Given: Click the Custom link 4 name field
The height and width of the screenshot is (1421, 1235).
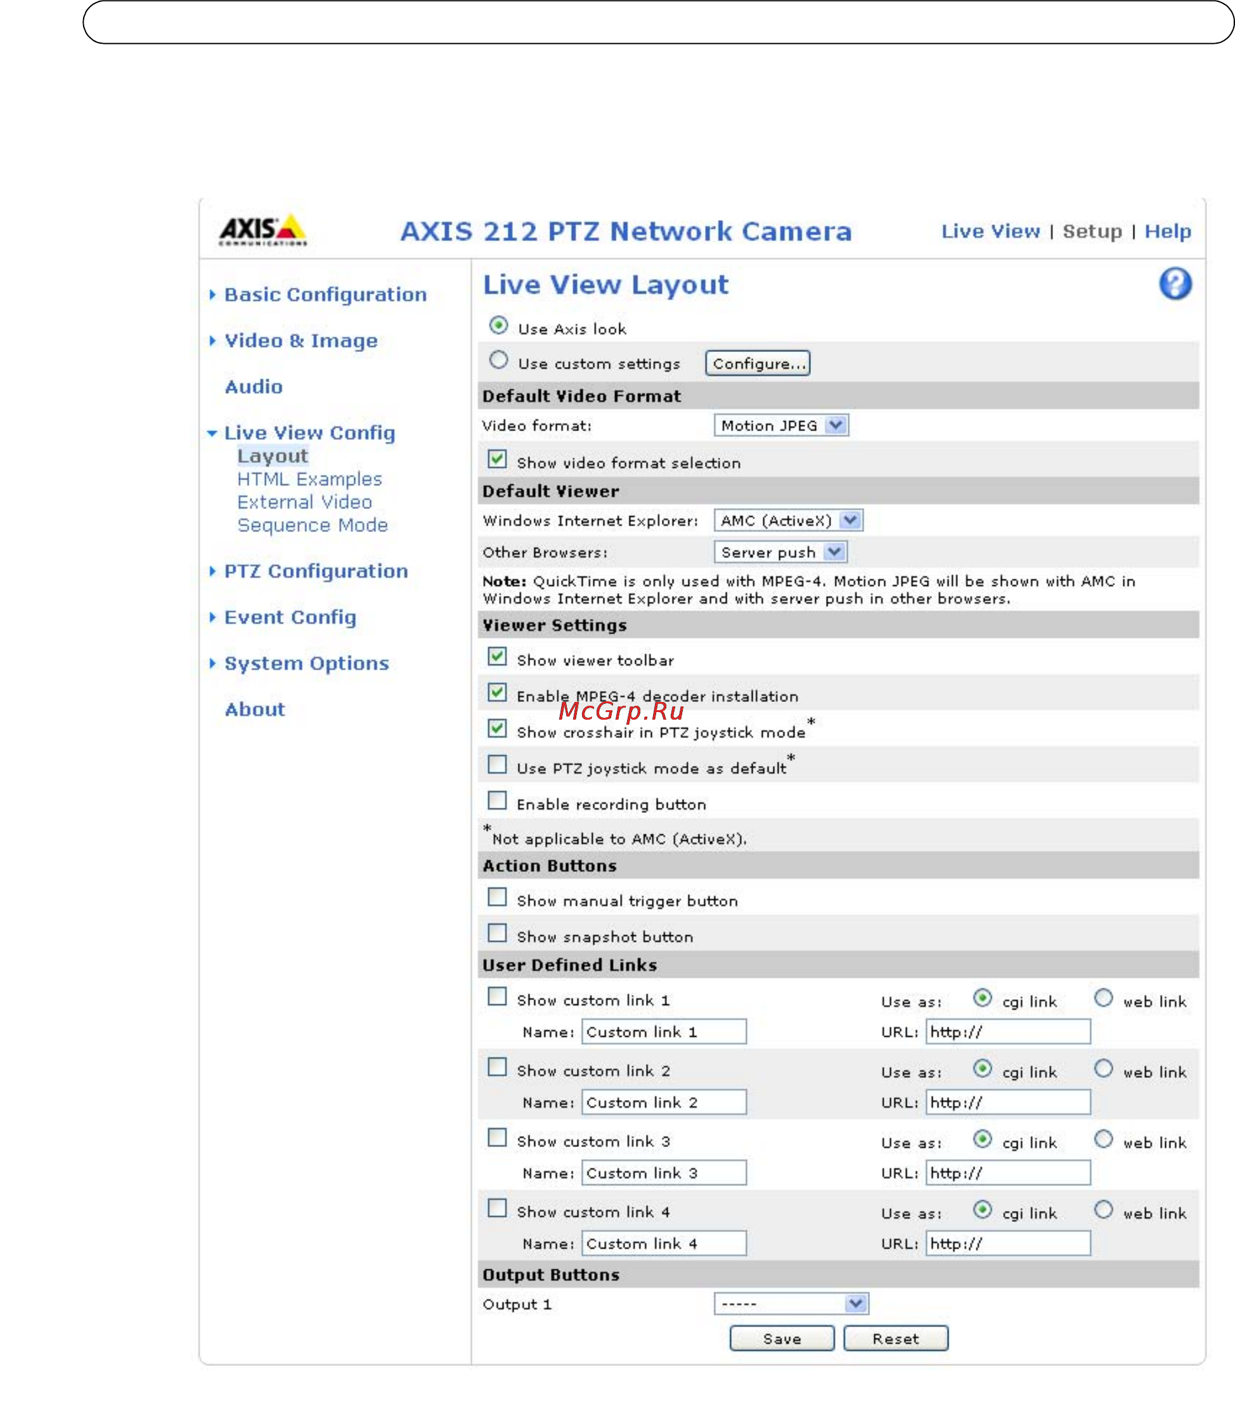Looking at the screenshot, I should tap(664, 1243).
